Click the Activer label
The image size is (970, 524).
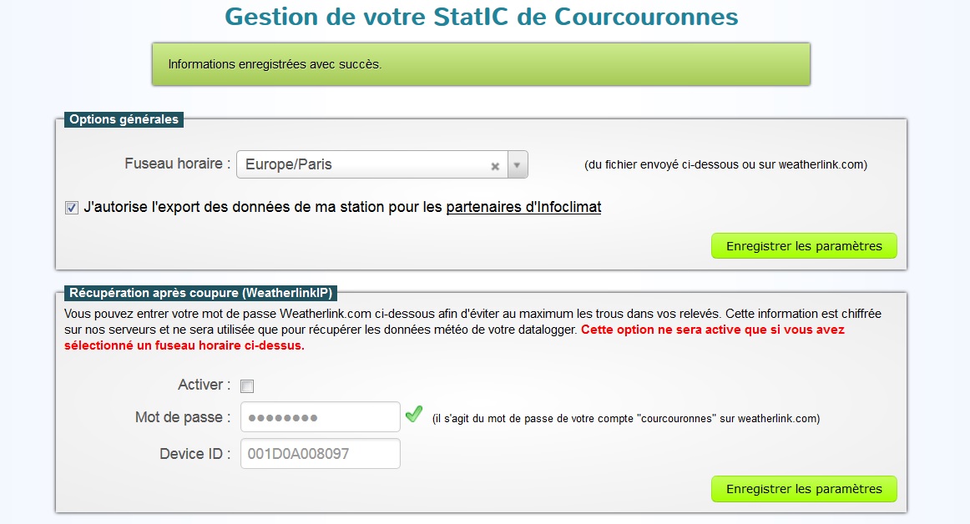click(x=205, y=385)
